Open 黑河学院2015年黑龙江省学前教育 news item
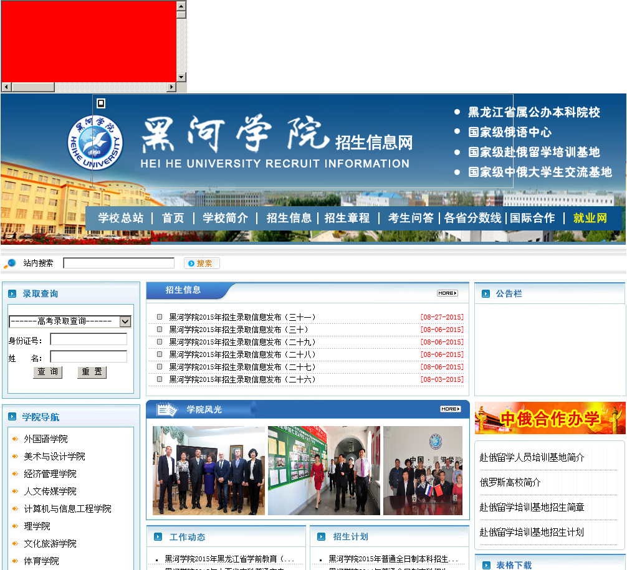The width and height of the screenshot is (627, 570). [229, 559]
